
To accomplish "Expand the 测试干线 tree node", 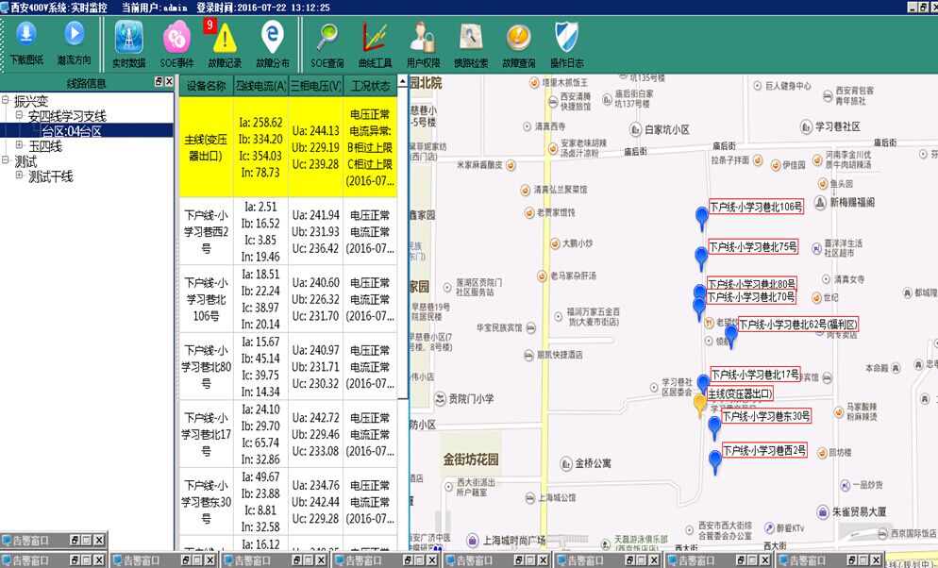I will [x=19, y=175].
